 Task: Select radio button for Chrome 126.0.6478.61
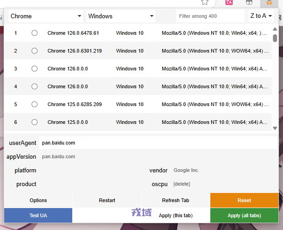pos(34,33)
